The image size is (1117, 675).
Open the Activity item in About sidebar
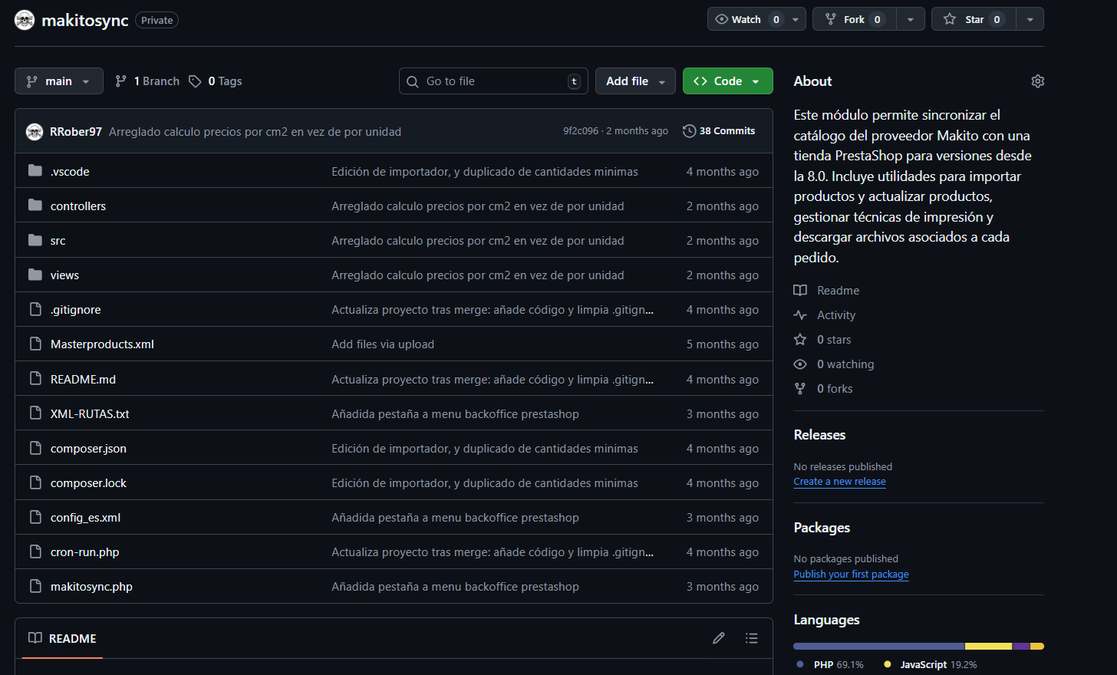pos(835,315)
